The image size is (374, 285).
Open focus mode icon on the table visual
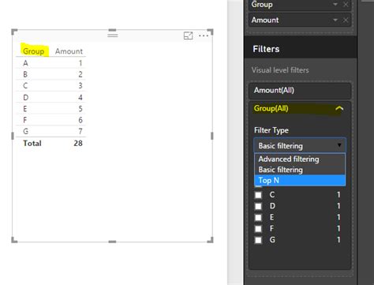[x=188, y=36]
